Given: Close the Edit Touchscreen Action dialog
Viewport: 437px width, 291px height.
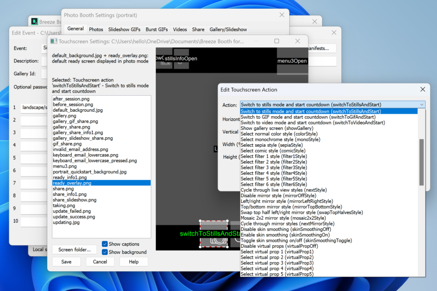Looking at the screenshot, I should point(423,90).
